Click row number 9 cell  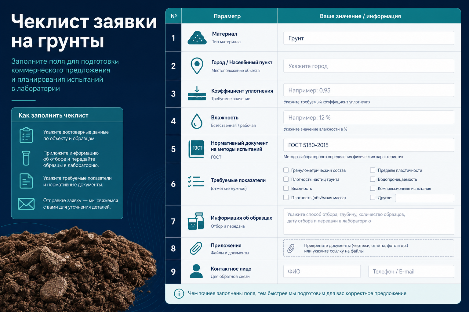173,271
